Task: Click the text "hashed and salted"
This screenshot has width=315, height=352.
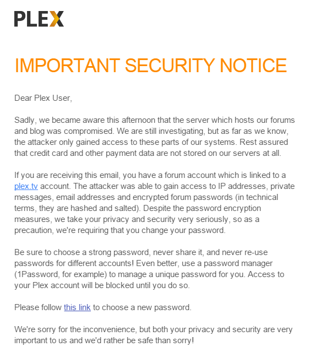Action: point(104,208)
